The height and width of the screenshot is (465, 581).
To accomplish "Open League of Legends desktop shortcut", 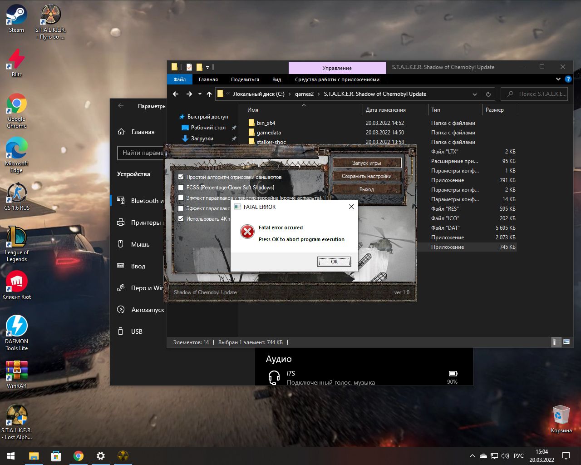I will click(17, 244).
